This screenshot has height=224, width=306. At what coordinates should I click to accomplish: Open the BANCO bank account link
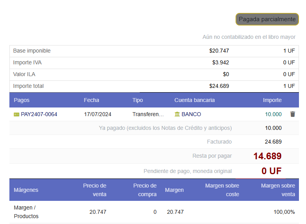click(191, 114)
